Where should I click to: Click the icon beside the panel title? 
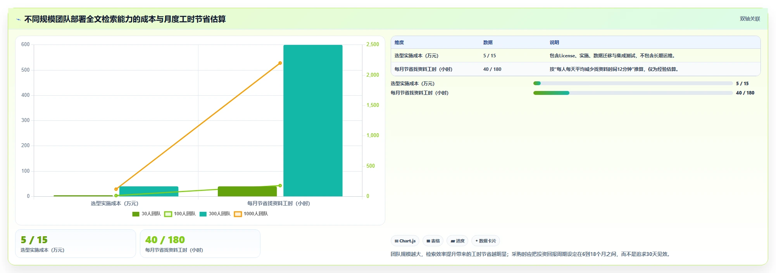pos(18,19)
